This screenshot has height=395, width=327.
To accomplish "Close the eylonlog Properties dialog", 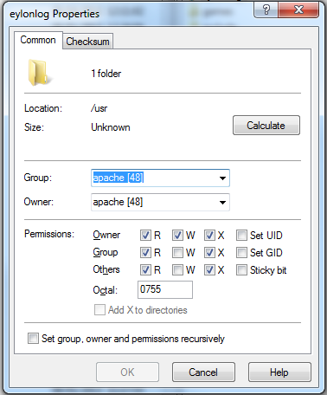I will pos(298,10).
